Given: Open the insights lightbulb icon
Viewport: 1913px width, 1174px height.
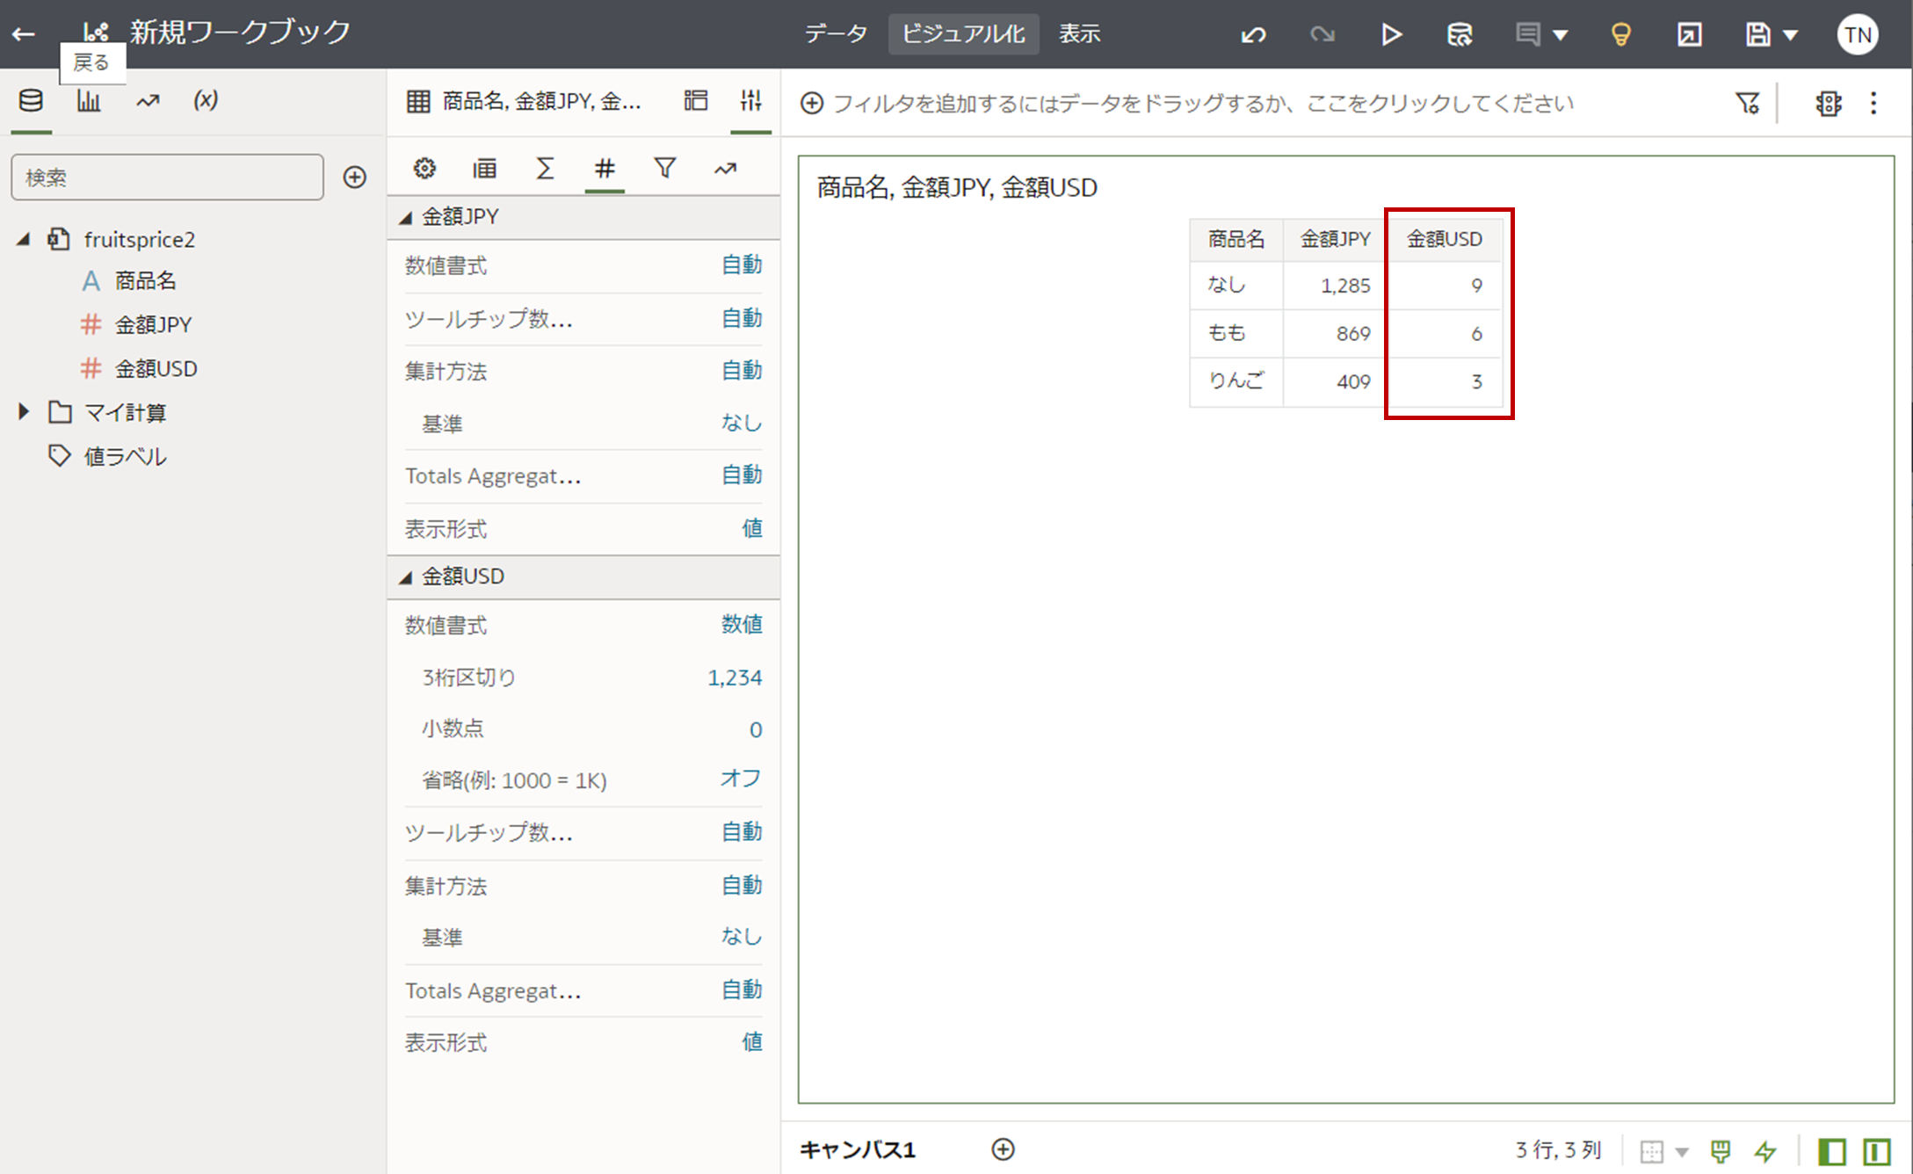Looking at the screenshot, I should (x=1620, y=34).
